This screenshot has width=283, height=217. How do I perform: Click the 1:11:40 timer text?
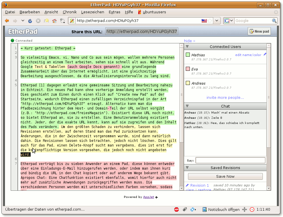tap(263, 209)
